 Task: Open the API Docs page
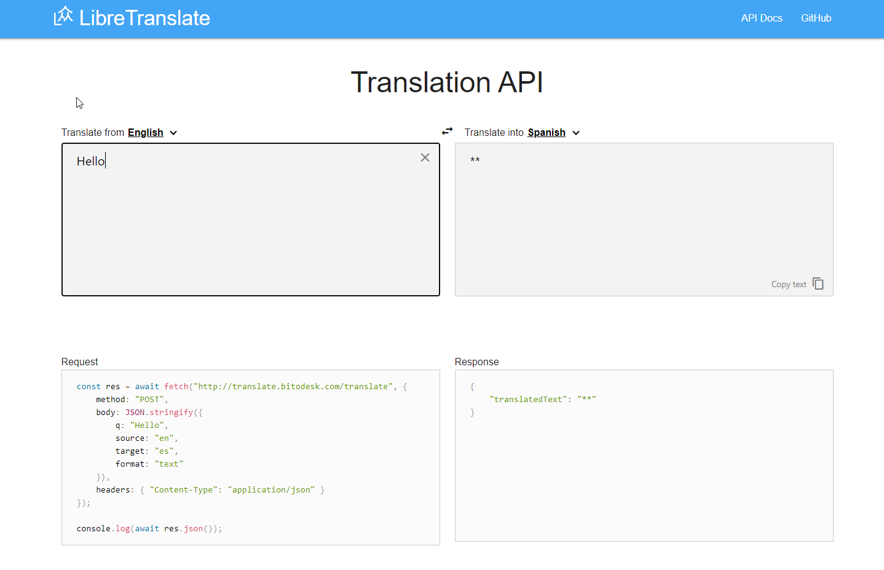[761, 18]
